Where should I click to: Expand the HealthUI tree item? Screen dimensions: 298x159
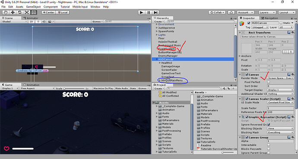tap(160, 63)
